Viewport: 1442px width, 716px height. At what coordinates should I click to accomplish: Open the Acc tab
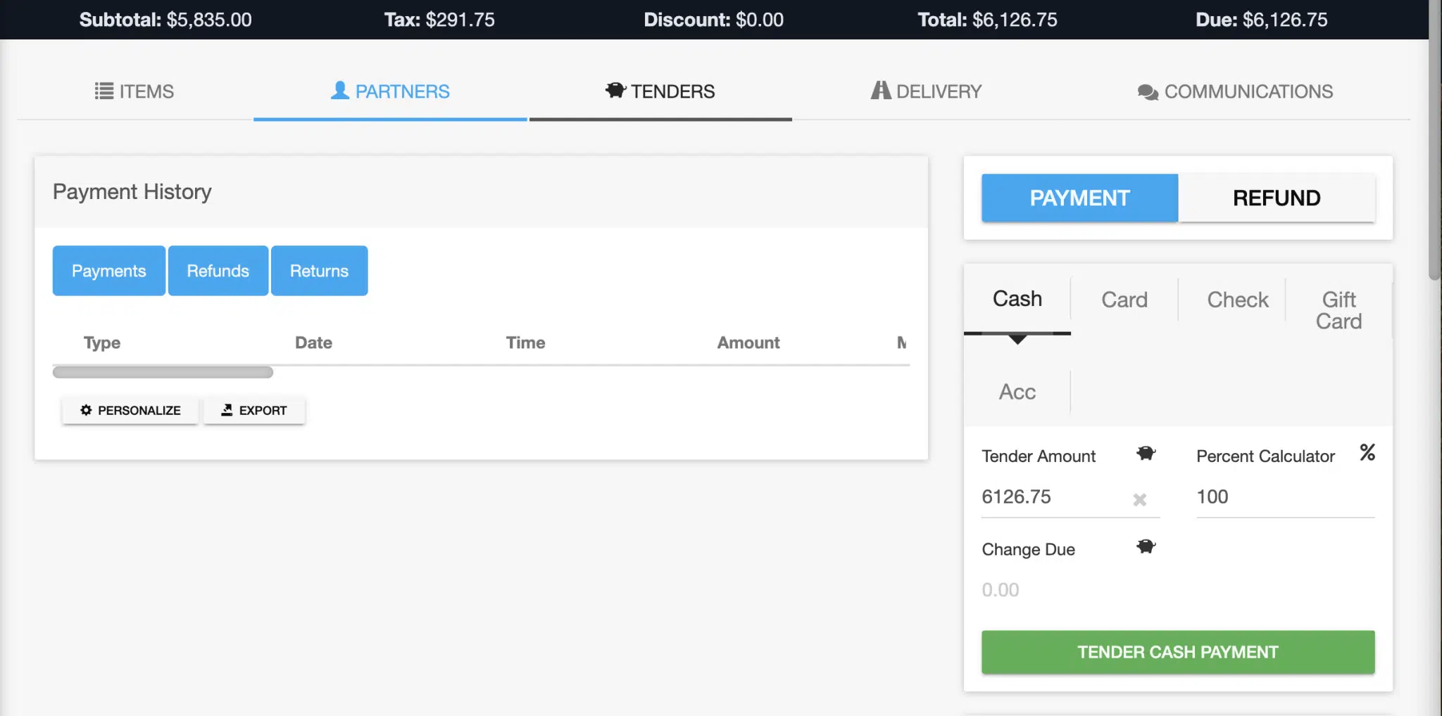pos(1016,391)
